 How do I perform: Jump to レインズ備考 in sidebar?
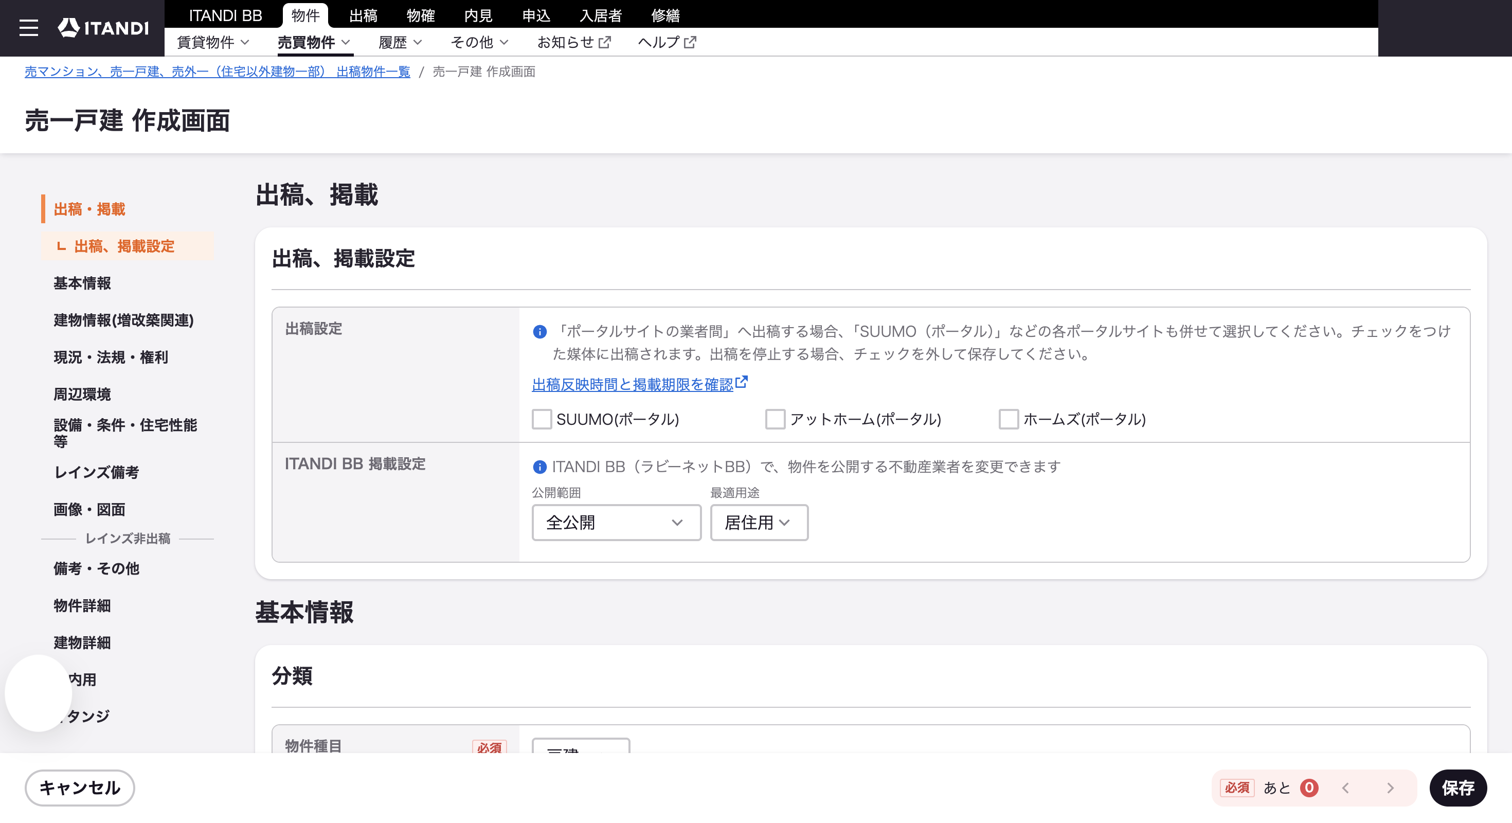click(96, 472)
